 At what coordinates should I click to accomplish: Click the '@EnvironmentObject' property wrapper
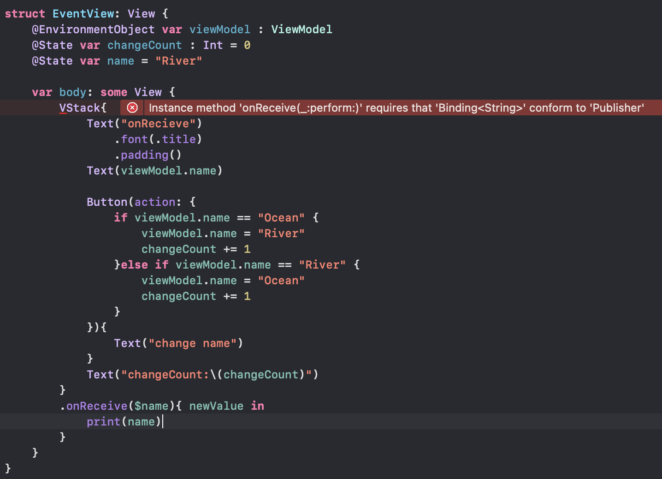point(93,30)
